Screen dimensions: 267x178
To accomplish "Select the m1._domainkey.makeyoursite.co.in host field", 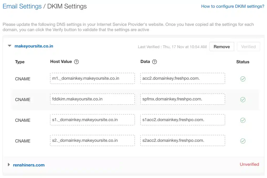I will (x=92, y=78).
